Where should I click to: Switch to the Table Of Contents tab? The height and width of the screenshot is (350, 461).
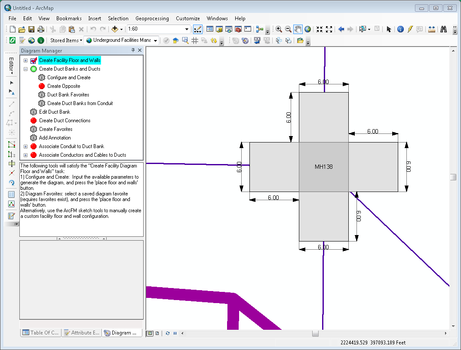(40, 333)
